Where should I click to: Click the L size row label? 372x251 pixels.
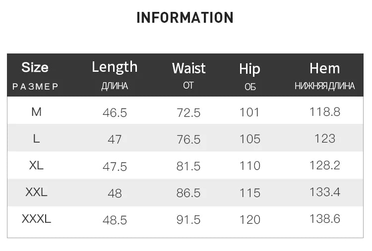pyautogui.click(x=36, y=139)
